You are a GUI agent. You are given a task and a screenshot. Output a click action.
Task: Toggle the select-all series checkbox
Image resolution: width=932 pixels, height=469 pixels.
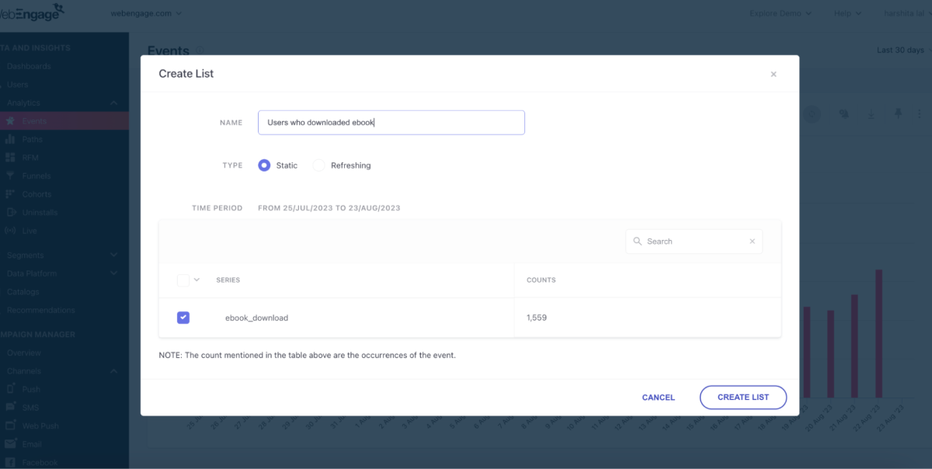[183, 280]
